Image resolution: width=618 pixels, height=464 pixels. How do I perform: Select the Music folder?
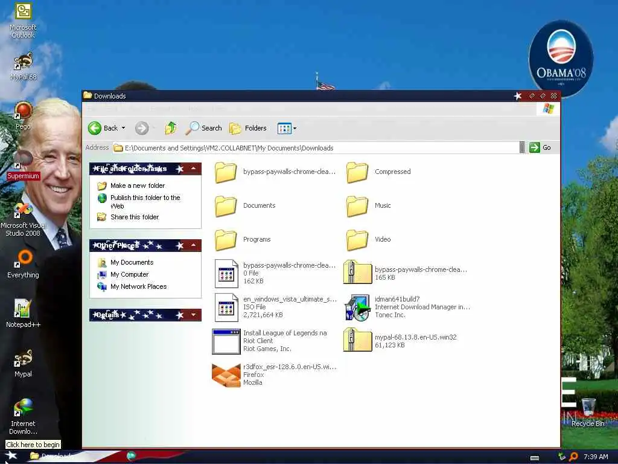pyautogui.click(x=369, y=206)
